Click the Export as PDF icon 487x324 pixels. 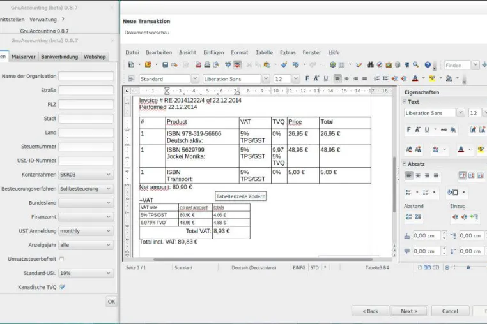pyautogui.click(x=198, y=64)
